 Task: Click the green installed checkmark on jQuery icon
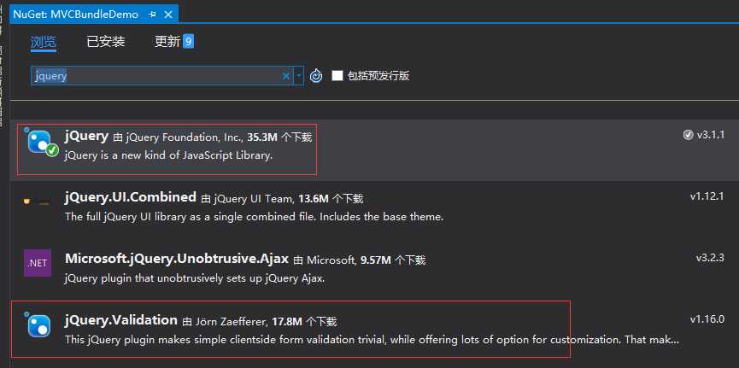click(x=53, y=150)
